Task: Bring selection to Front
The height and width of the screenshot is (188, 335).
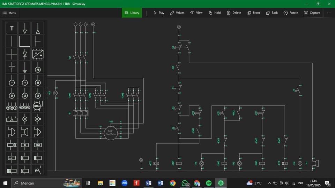Action: pos(254,13)
